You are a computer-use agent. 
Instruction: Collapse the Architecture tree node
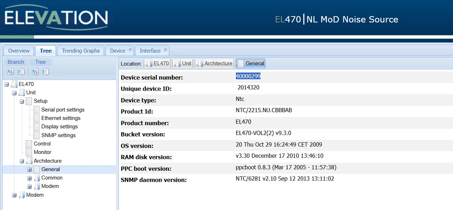pos(22,161)
